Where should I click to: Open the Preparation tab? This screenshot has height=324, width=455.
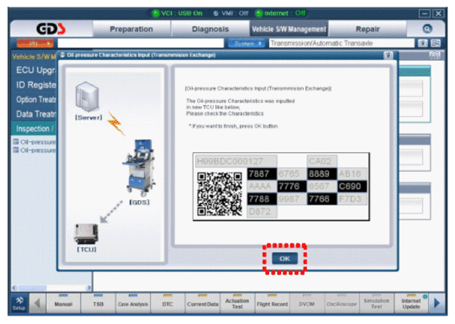tap(131, 29)
